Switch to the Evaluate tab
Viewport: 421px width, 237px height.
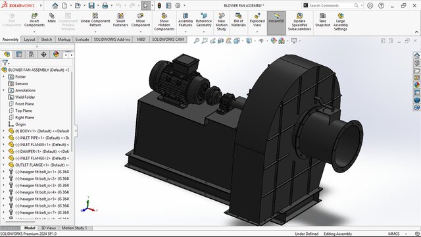[x=82, y=39]
